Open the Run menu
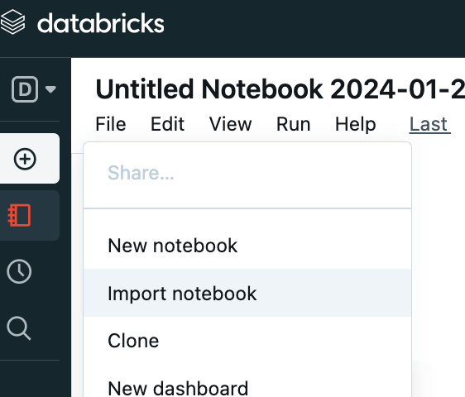Screen dimensions: 465x397 tap(293, 124)
